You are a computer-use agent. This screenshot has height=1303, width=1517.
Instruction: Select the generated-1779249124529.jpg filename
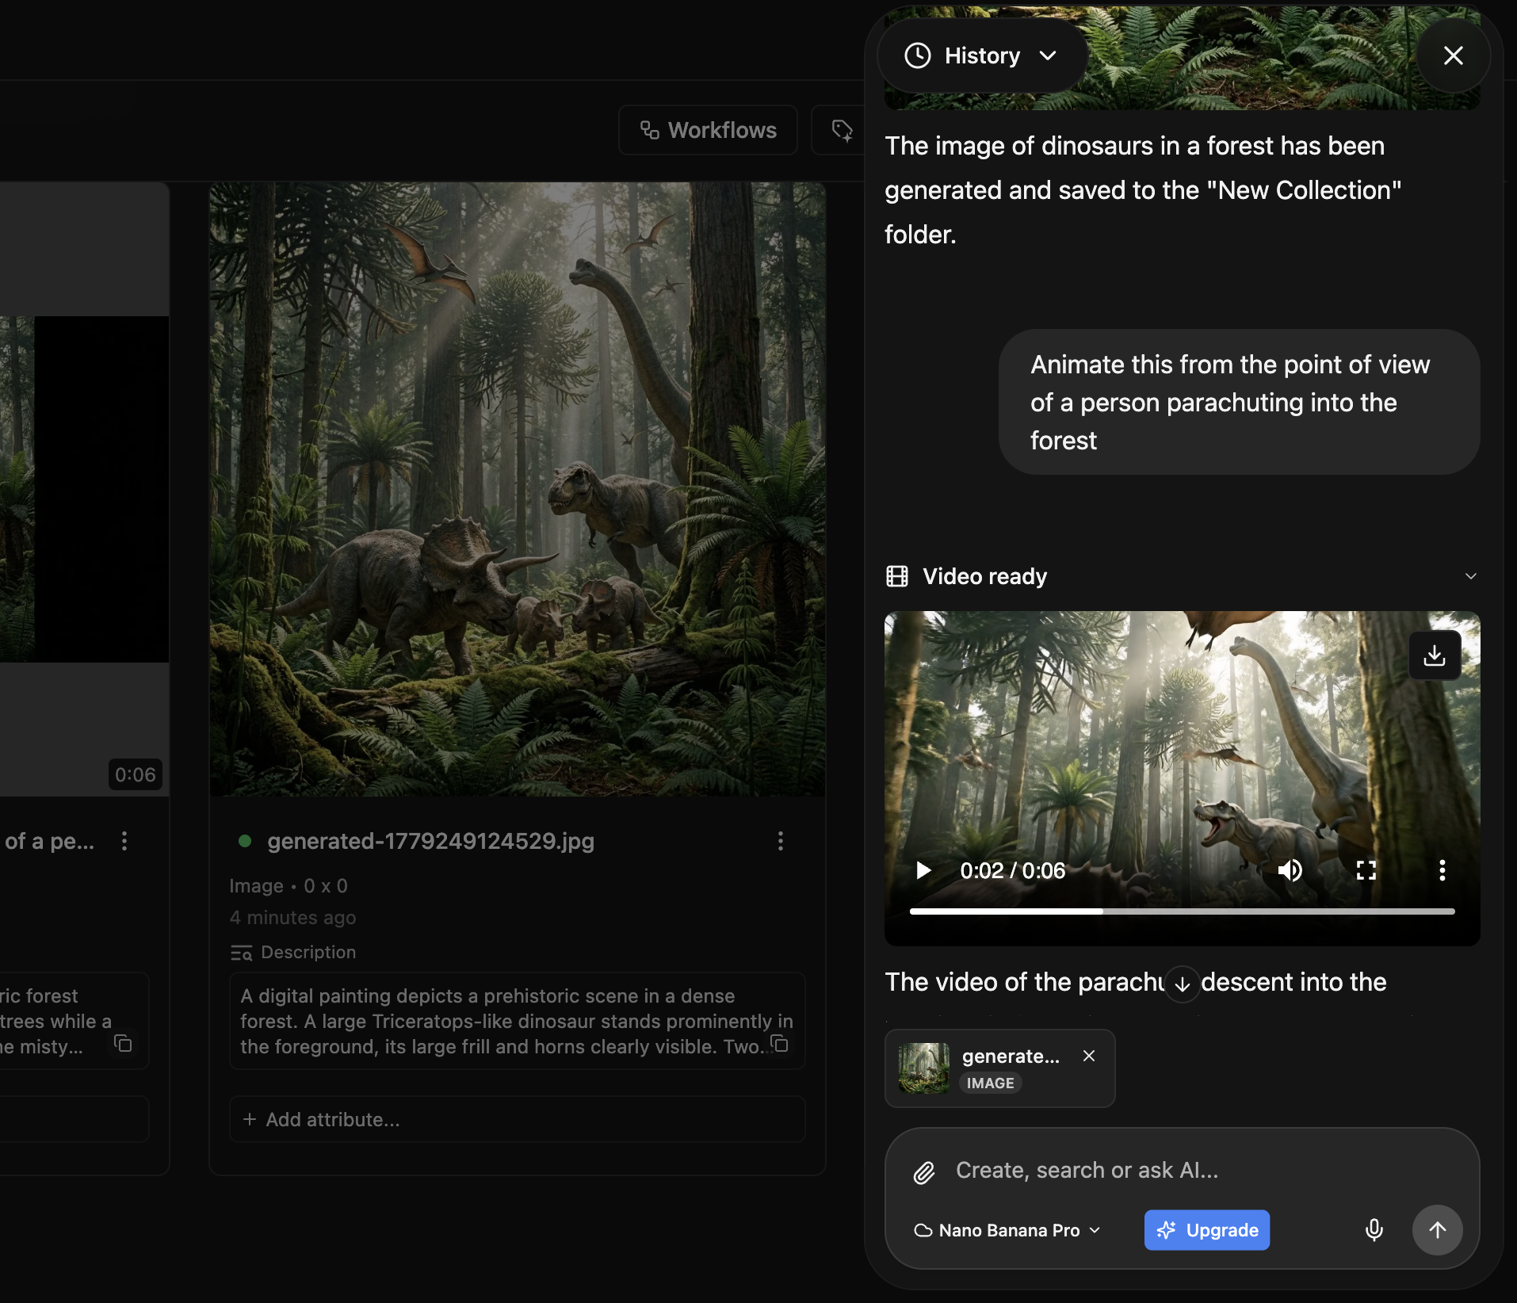(x=430, y=841)
